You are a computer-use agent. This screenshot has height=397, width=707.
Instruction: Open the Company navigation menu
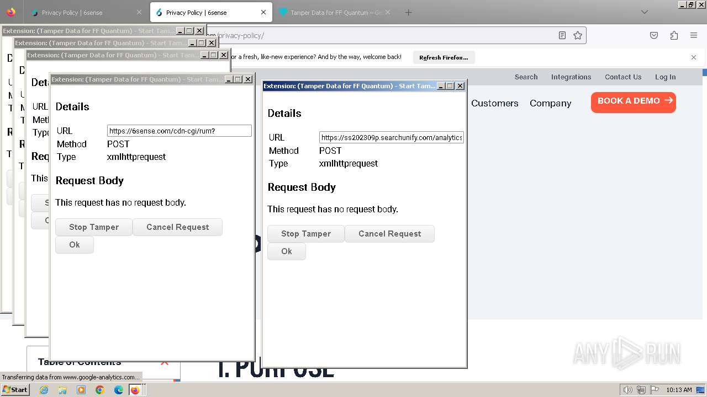[550, 103]
